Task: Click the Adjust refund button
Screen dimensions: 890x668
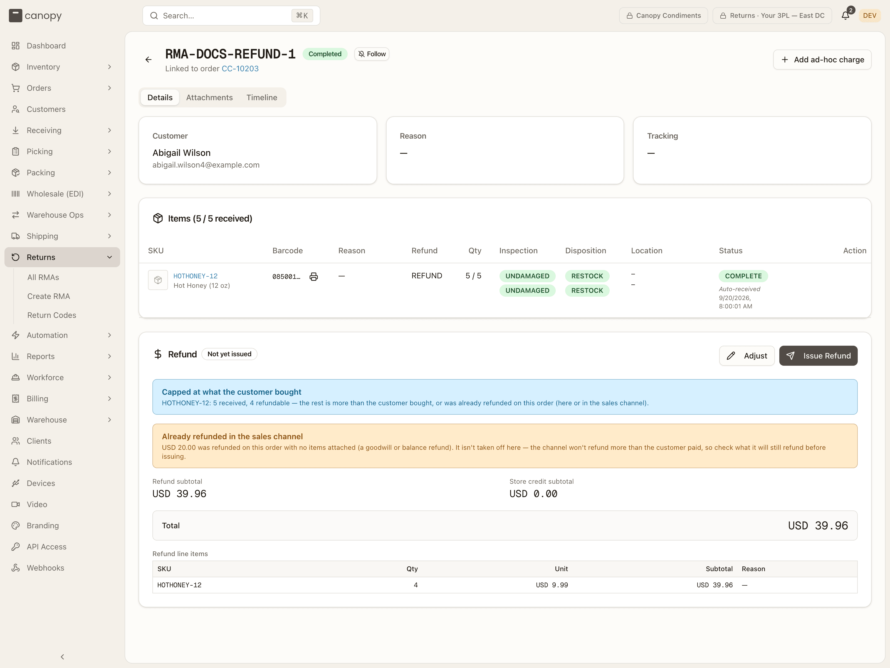Action: pos(747,356)
